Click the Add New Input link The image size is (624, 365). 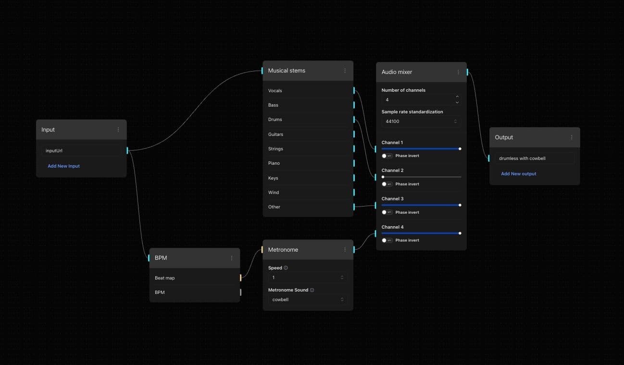63,166
